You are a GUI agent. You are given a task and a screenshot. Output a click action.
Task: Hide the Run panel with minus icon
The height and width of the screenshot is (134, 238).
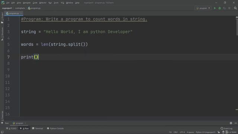click(236, 123)
